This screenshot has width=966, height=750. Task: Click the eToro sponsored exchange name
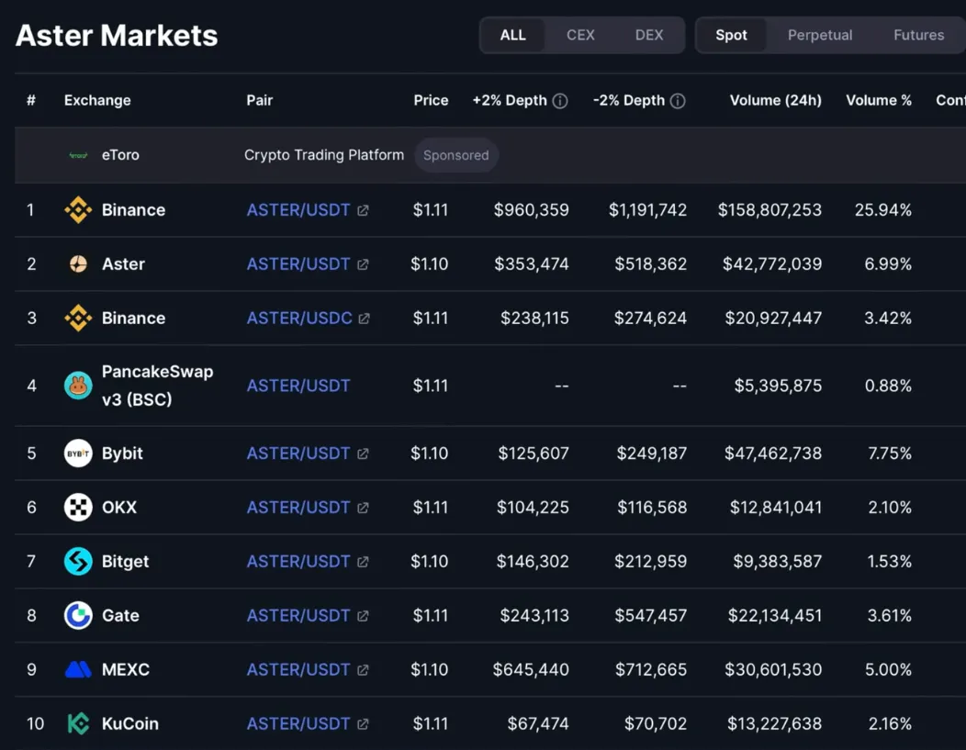pyautogui.click(x=120, y=155)
